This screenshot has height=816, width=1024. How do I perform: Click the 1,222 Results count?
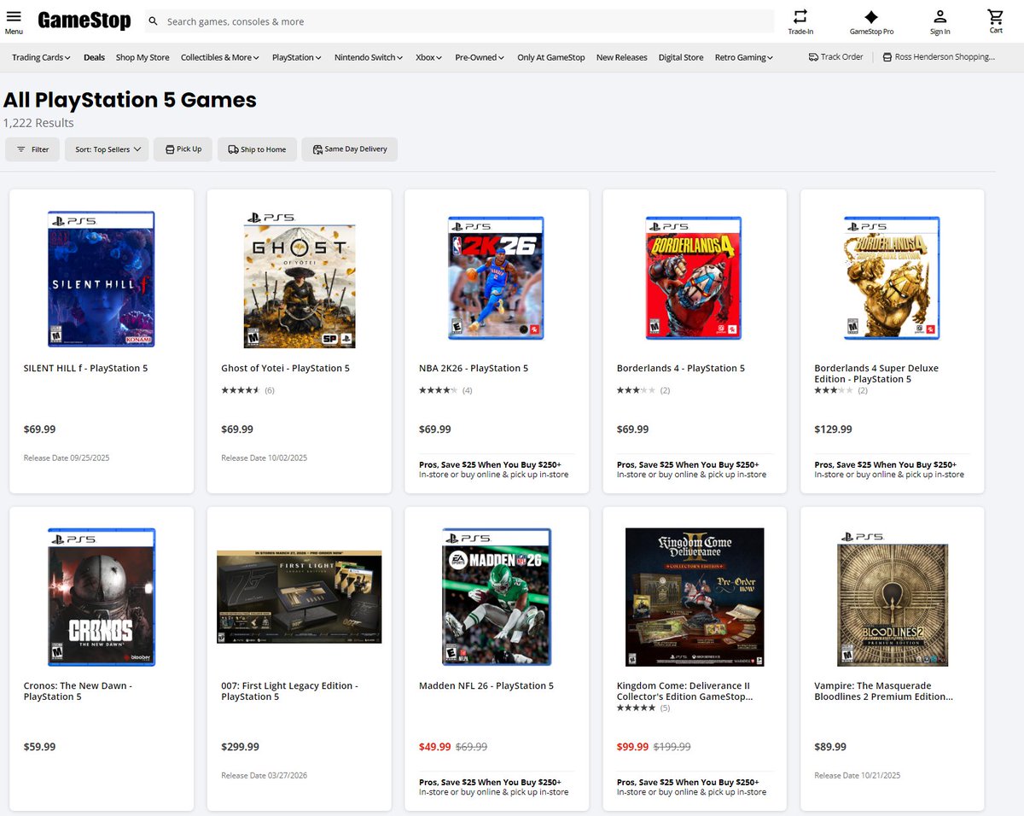pyautogui.click(x=38, y=123)
